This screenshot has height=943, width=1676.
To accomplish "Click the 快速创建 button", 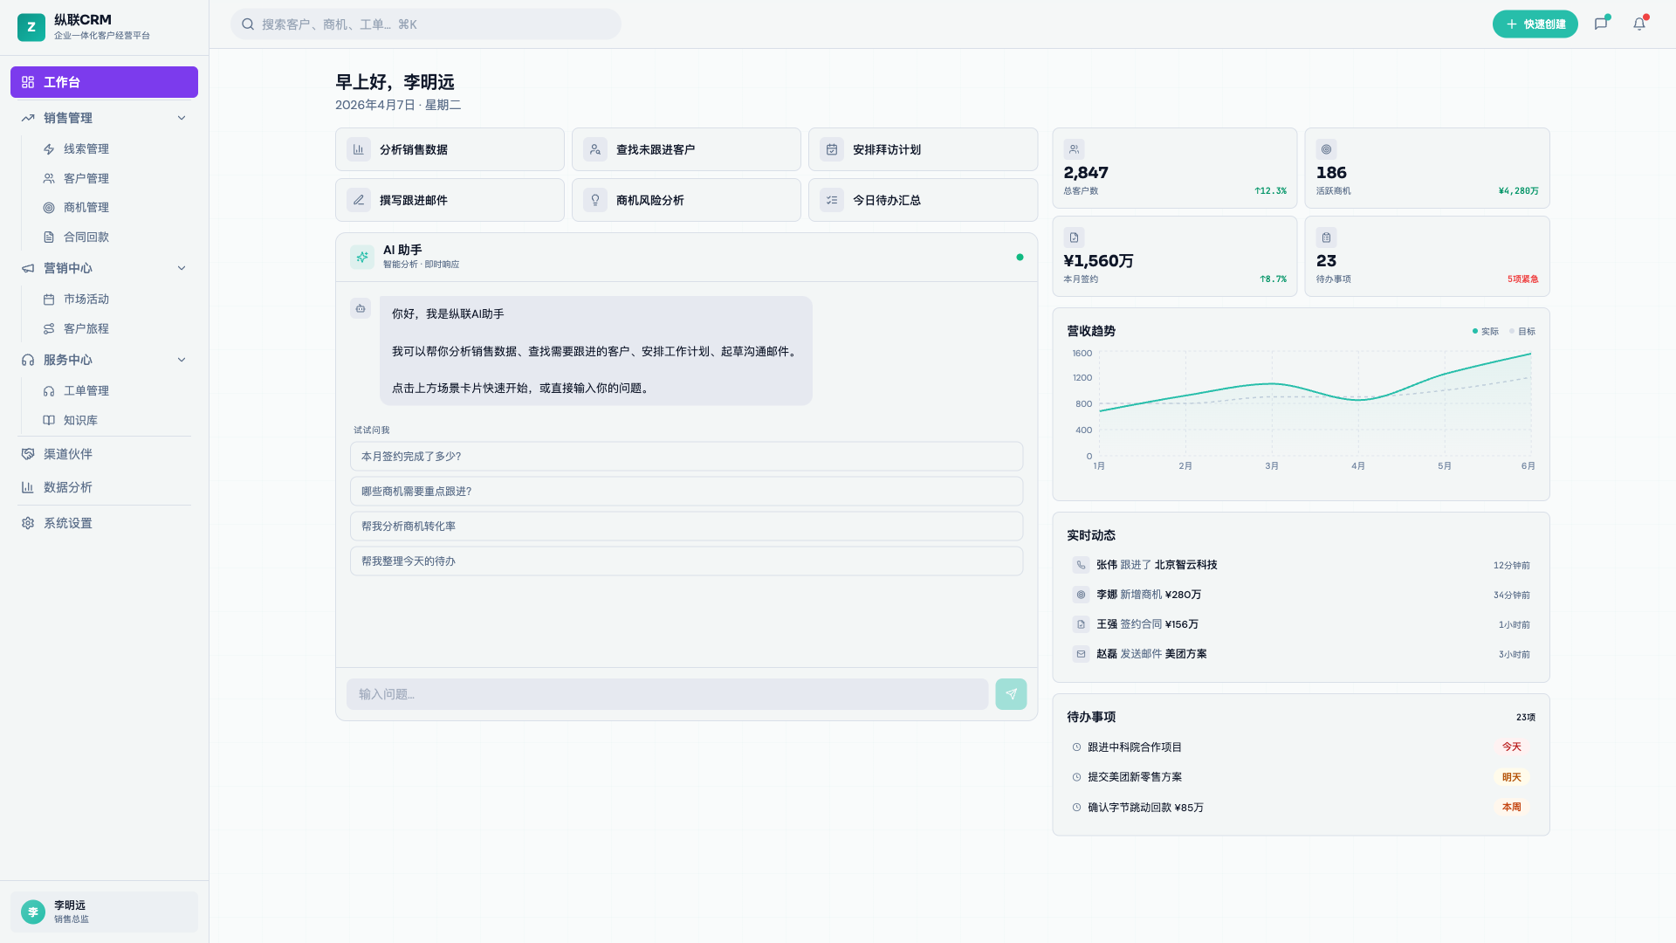I will coord(1535,24).
